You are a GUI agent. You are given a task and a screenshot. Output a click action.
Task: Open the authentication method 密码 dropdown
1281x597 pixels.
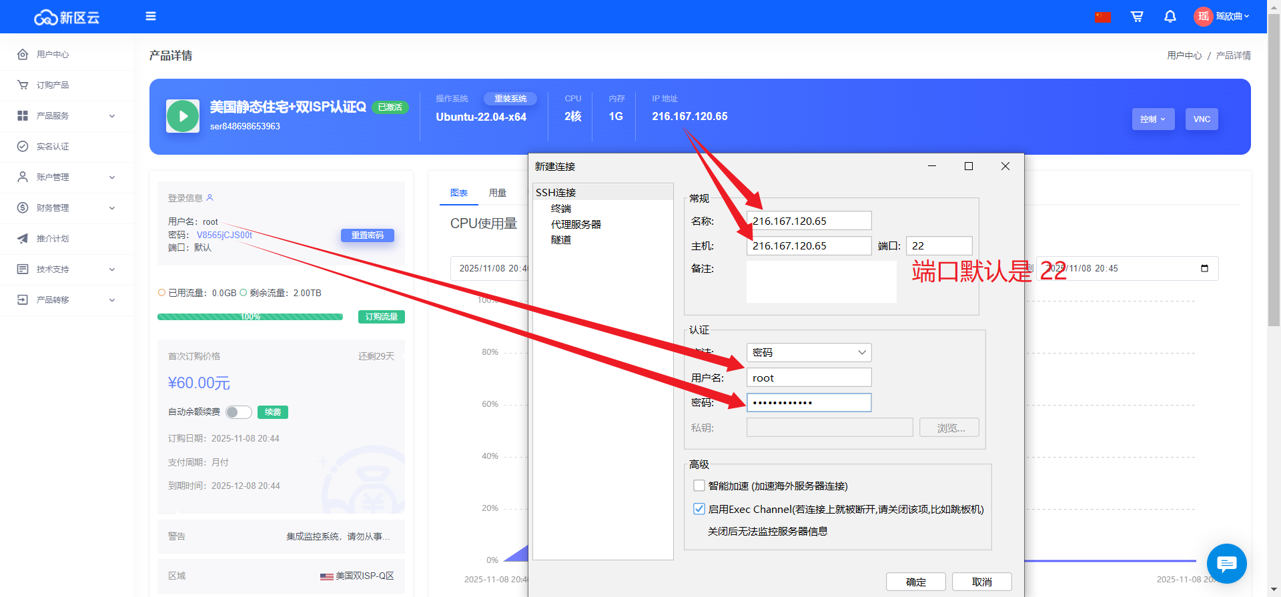(x=809, y=352)
